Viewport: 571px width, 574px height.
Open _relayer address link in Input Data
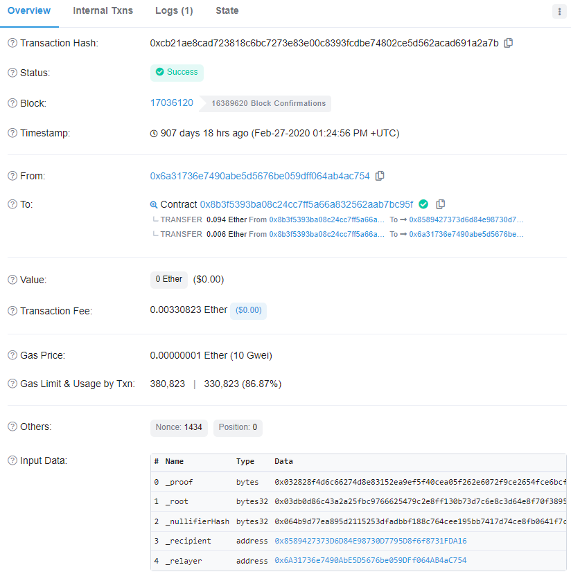point(370,560)
